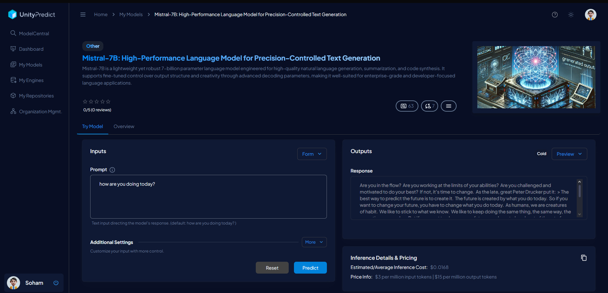Click the My Models breadcrumb link
The width and height of the screenshot is (608, 293).
coord(131,14)
